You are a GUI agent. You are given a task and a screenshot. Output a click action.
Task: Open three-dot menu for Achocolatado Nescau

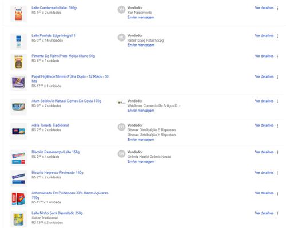[277, 193]
